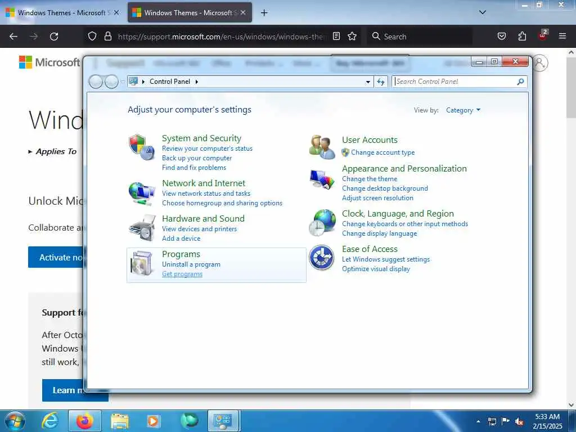The width and height of the screenshot is (576, 432).
Task: Launch Internet Explorer from the taskbar
Action: click(x=49, y=421)
